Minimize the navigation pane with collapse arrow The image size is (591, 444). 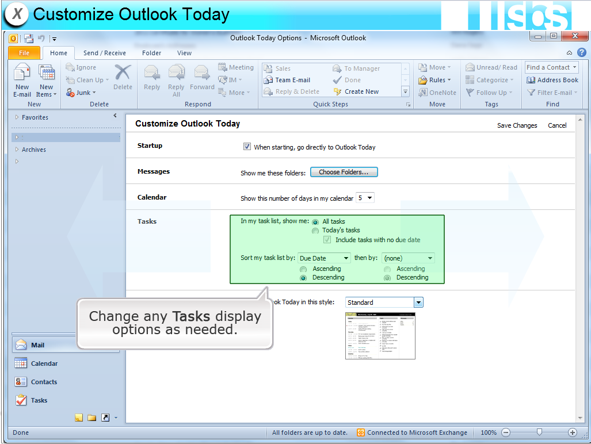point(115,116)
